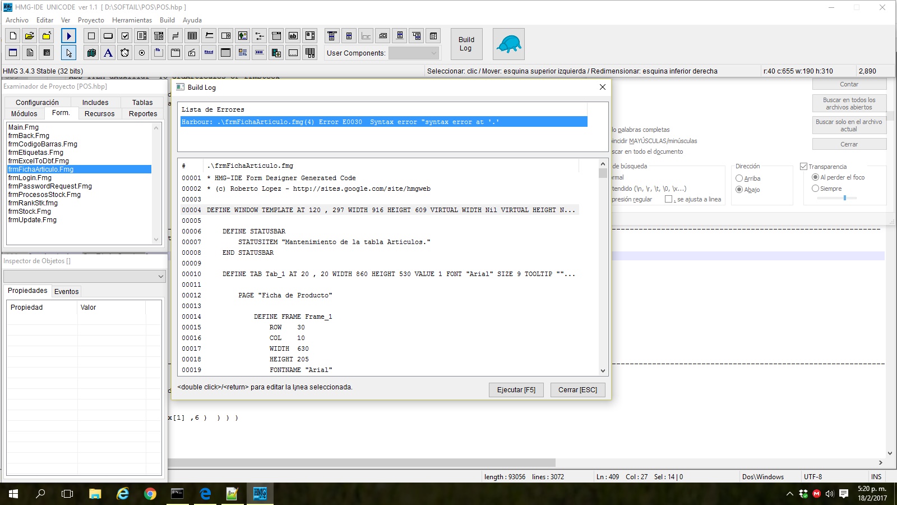Click Build Log code scroll-up arrow

click(x=603, y=164)
